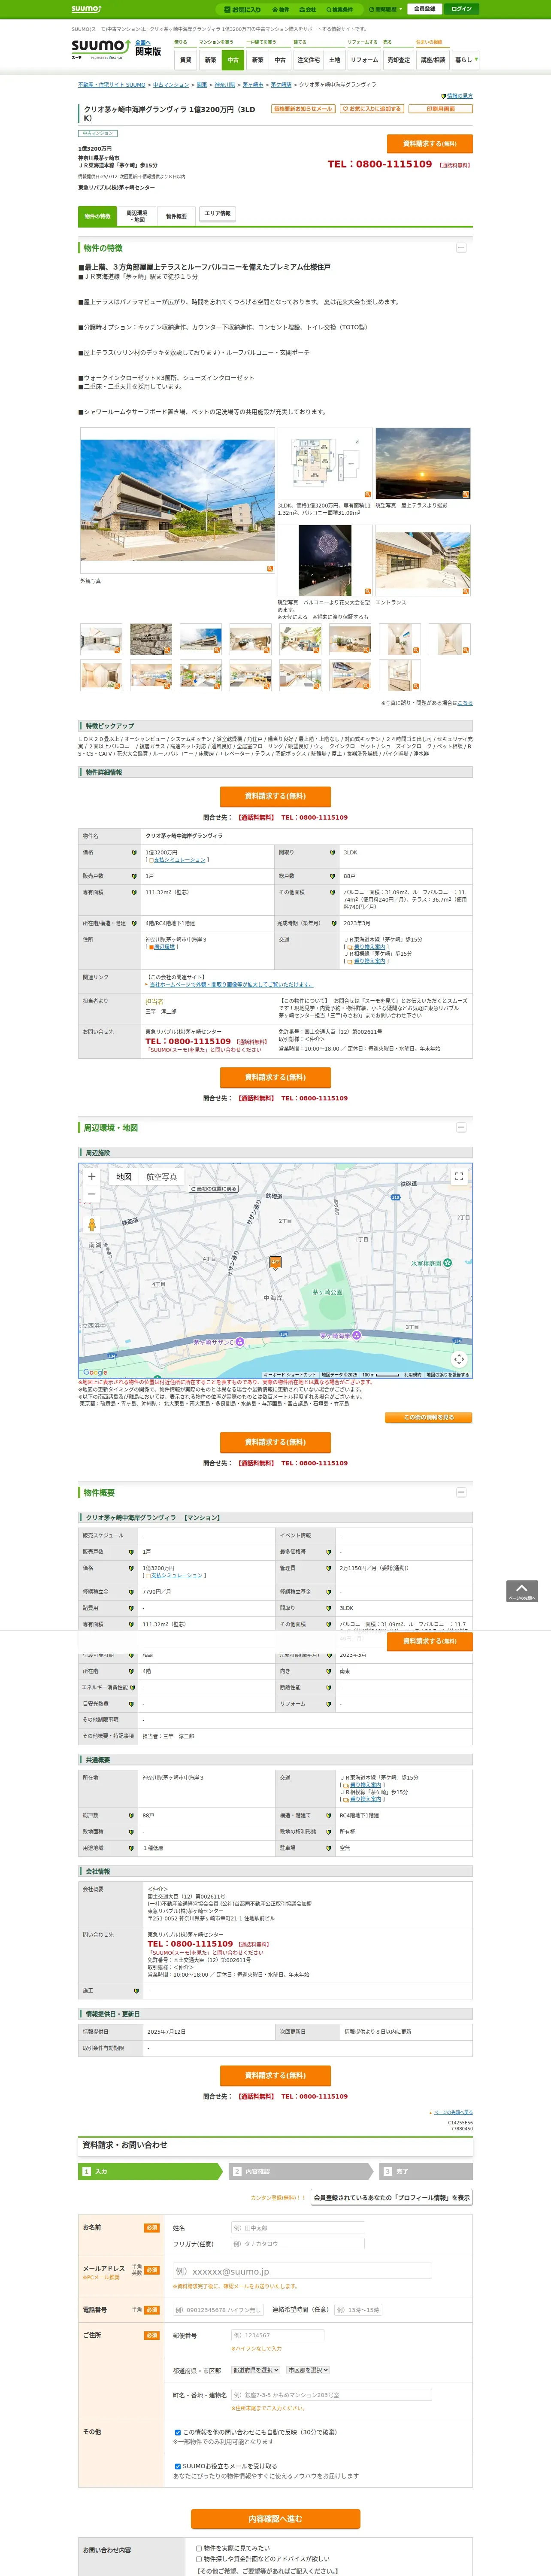
Task: Switch to 物件概要 tab
Action: [176, 216]
